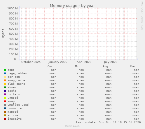
Task: Select the 'swap' legend label
Action: tap(11, 101)
